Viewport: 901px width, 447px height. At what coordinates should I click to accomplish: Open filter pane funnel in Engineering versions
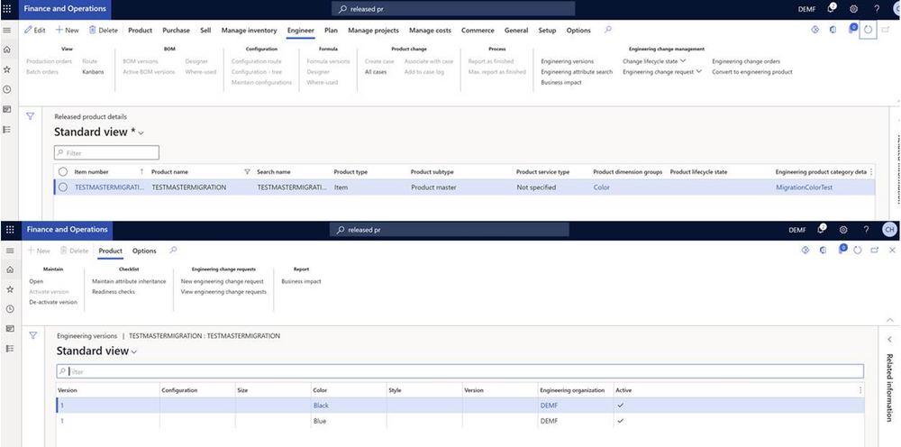click(33, 335)
